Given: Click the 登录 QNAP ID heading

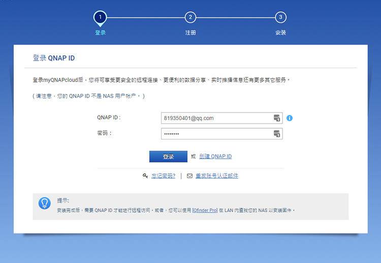Looking at the screenshot, I should [x=54, y=58].
